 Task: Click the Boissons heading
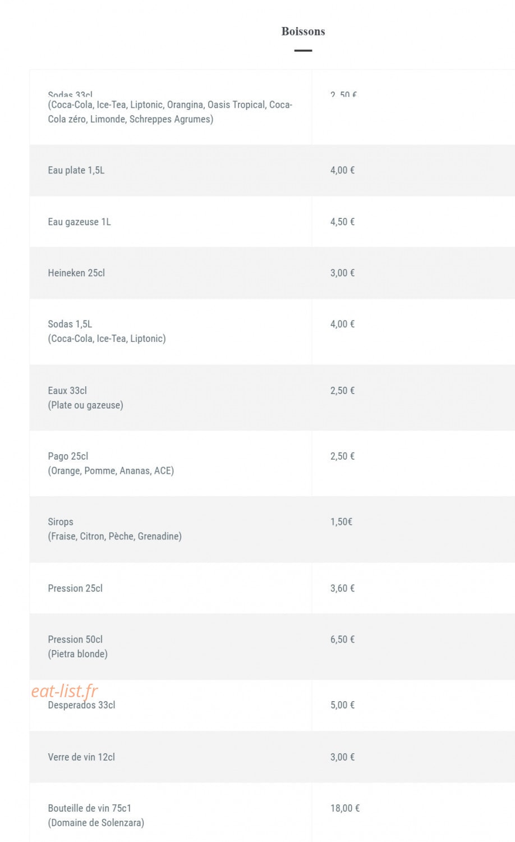(x=303, y=31)
